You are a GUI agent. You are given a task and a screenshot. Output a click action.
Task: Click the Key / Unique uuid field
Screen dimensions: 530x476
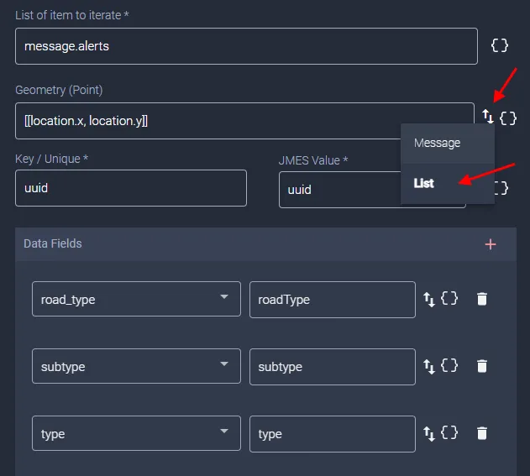click(131, 188)
